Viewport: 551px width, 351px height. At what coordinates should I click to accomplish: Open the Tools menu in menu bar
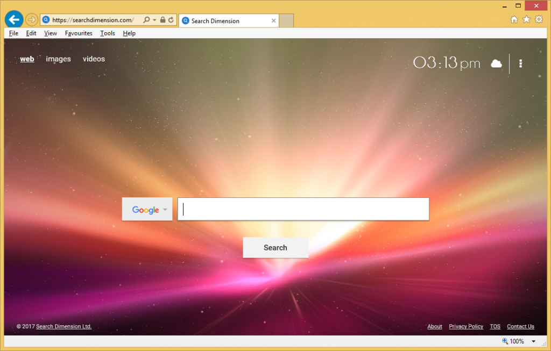(108, 33)
